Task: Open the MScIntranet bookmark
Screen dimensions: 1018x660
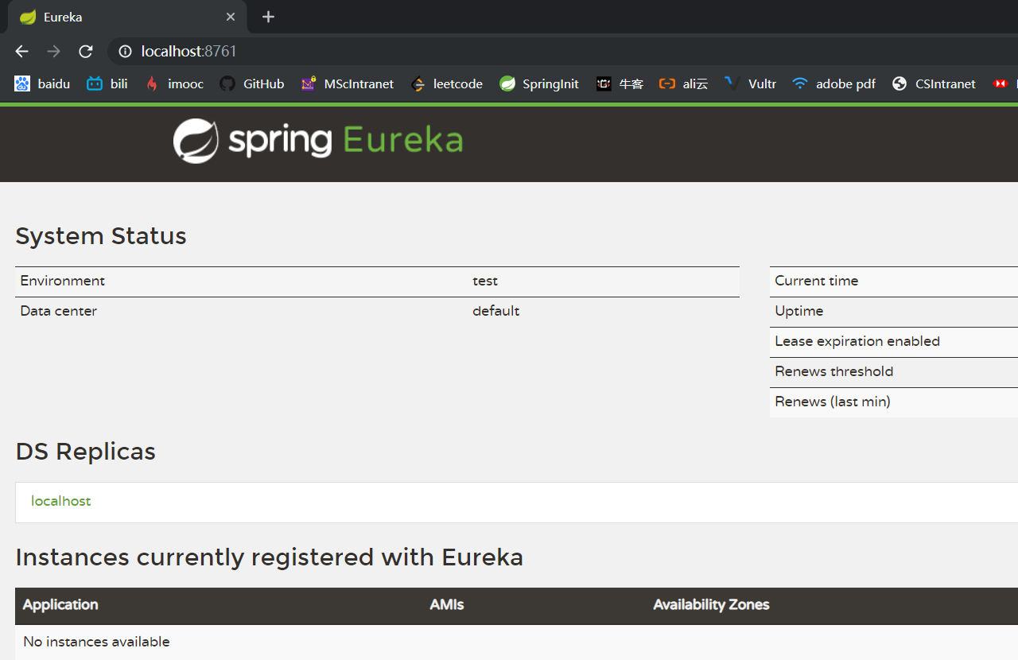Action: (x=348, y=83)
